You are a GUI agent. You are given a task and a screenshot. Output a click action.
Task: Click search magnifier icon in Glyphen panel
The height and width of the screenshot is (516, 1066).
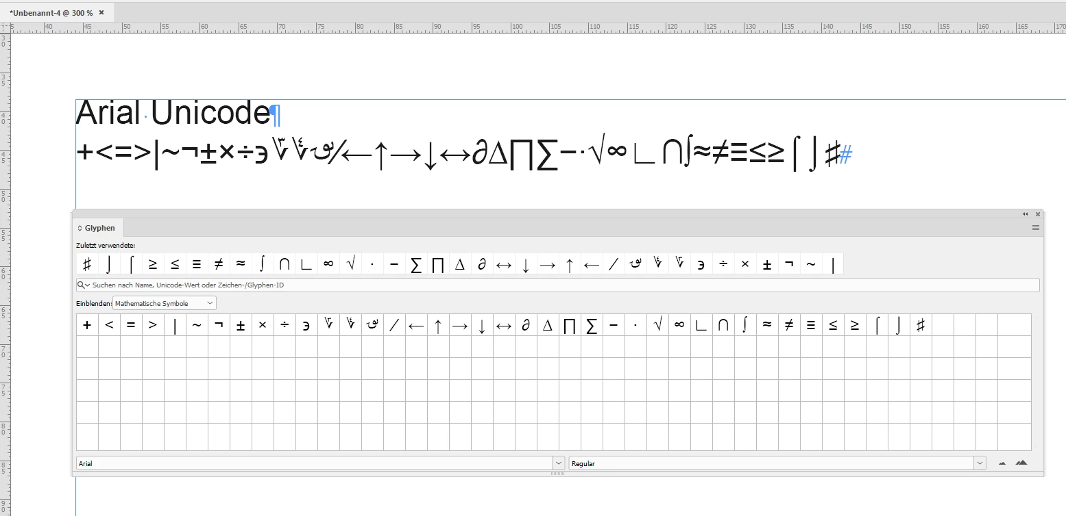point(82,285)
